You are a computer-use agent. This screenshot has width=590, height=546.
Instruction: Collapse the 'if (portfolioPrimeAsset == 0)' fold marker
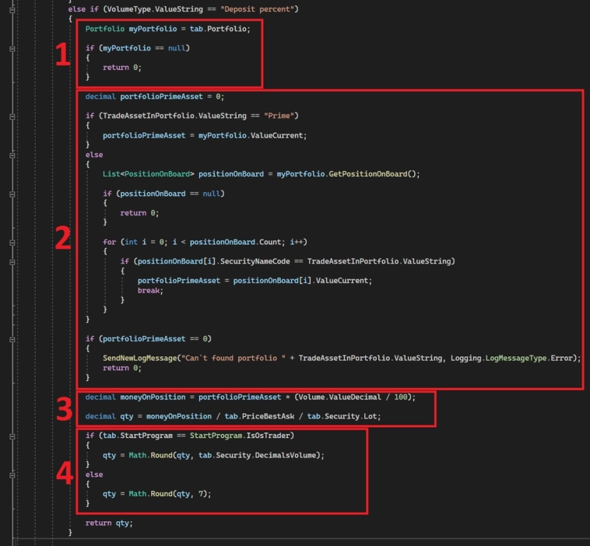click(12, 339)
